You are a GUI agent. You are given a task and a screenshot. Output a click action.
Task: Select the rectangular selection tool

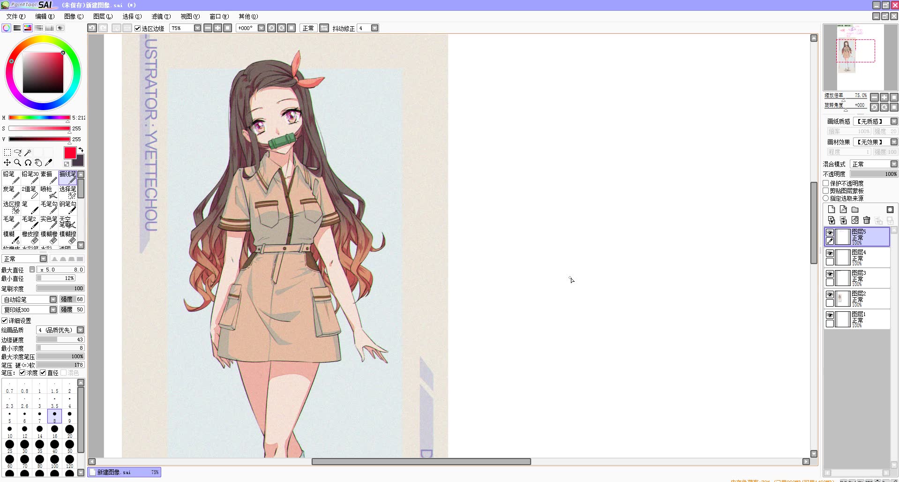[x=7, y=152]
